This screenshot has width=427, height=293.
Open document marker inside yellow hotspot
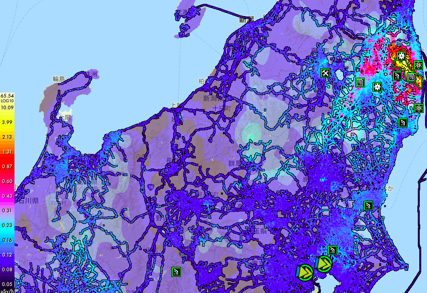411,77
